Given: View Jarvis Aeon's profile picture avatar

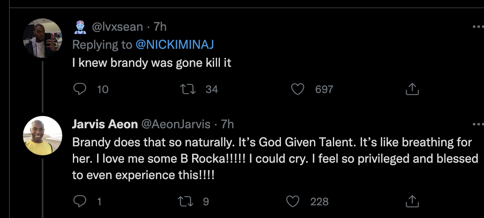Looking at the screenshot, I should [42, 136].
